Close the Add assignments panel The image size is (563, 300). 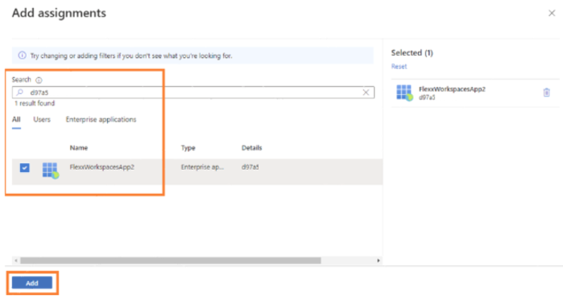point(552,13)
